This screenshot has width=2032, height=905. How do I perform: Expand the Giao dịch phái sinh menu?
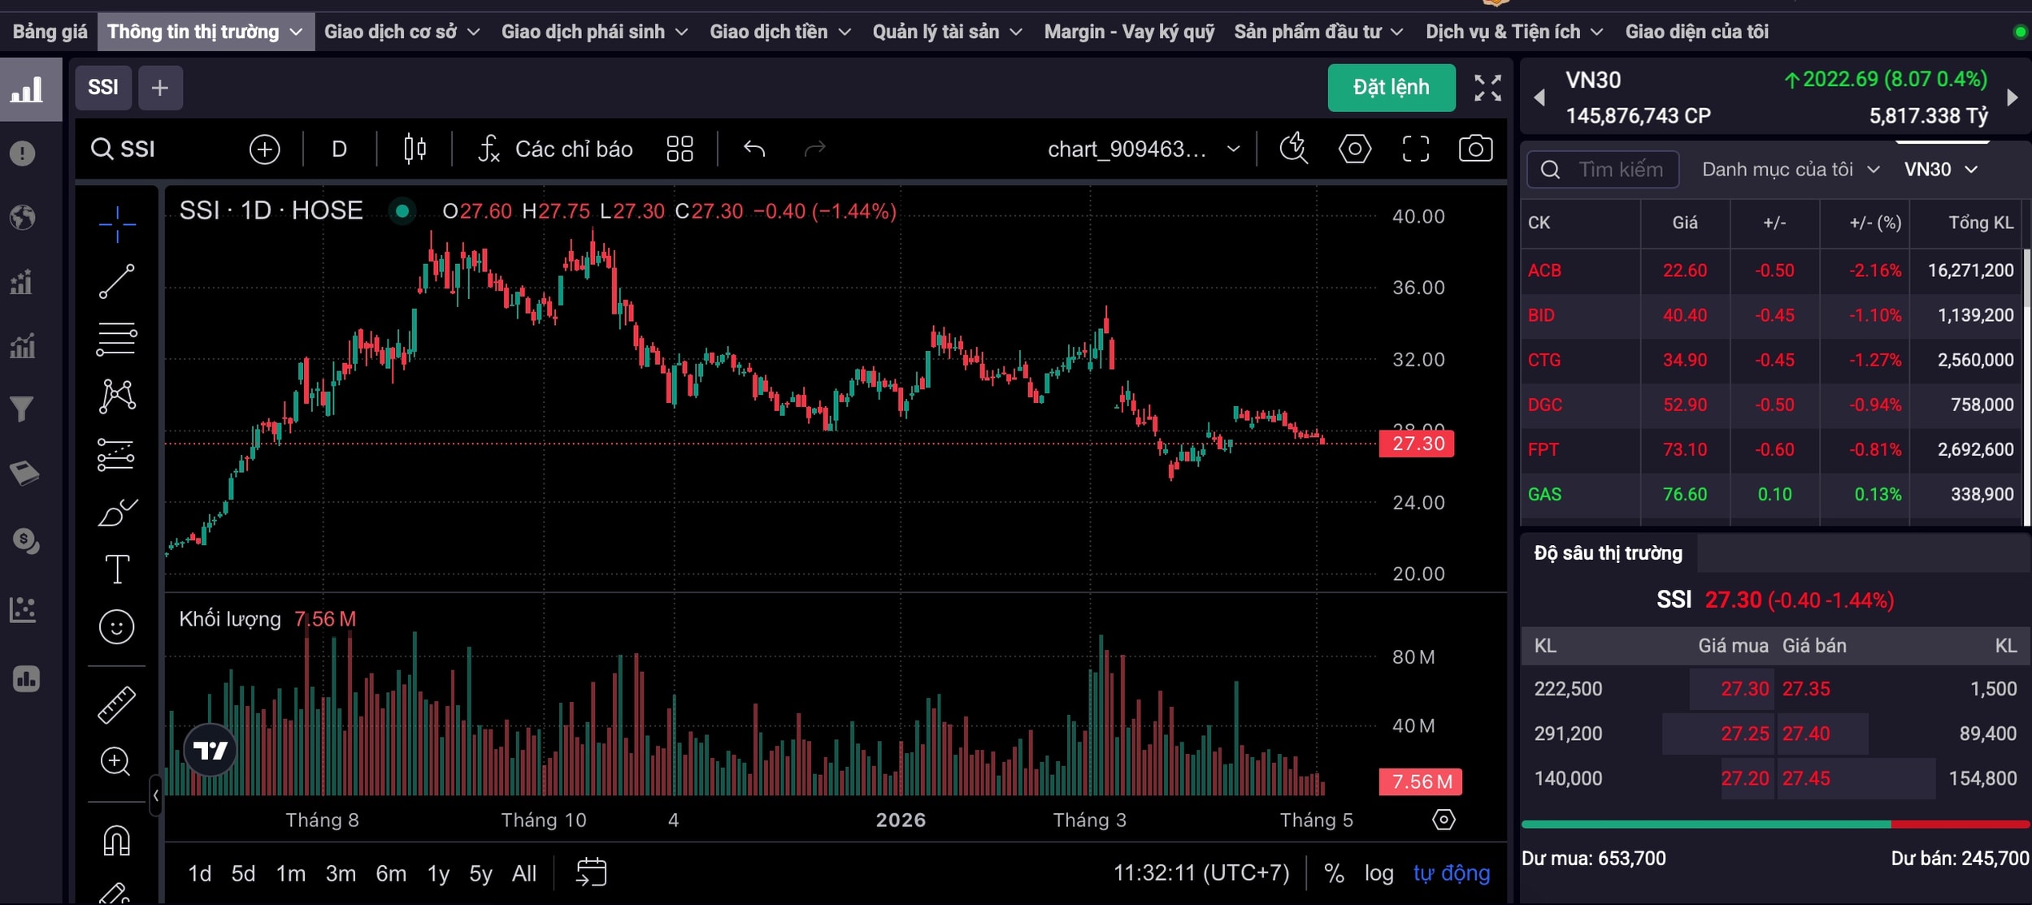594,32
